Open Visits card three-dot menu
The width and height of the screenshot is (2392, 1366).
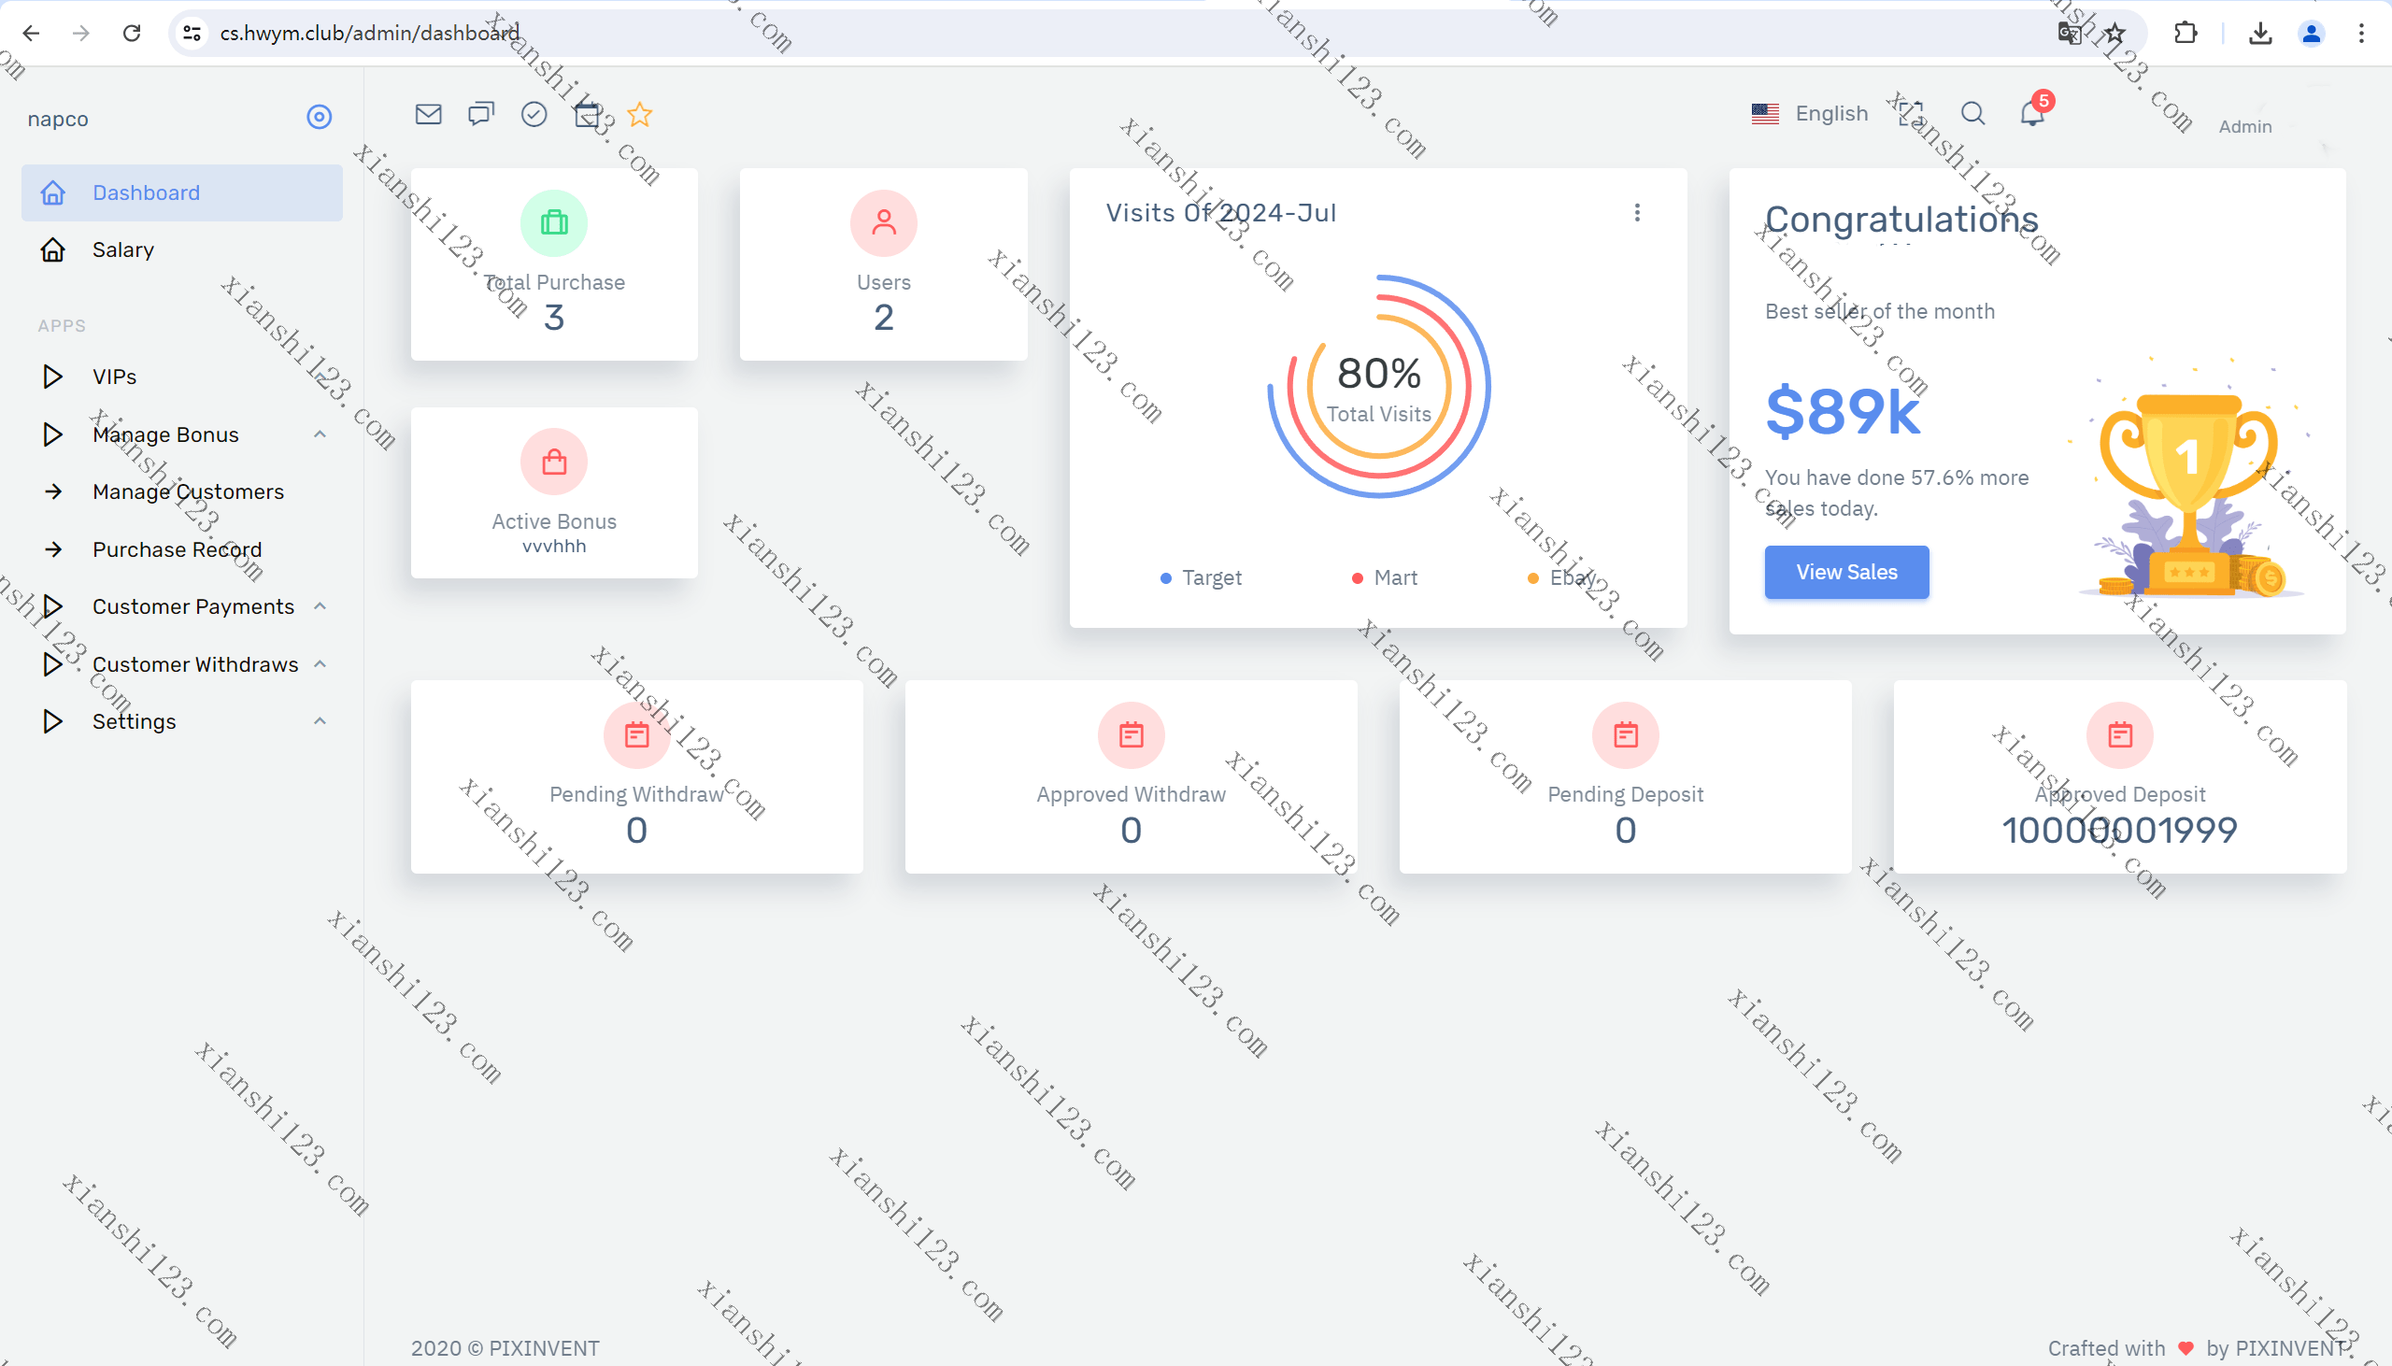1637,212
